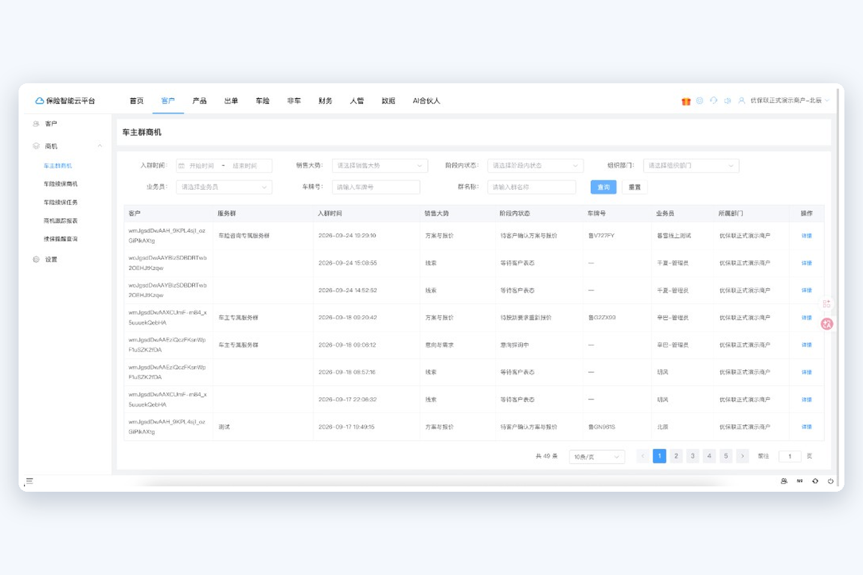Click the power logout icon at bottom right

tap(831, 481)
